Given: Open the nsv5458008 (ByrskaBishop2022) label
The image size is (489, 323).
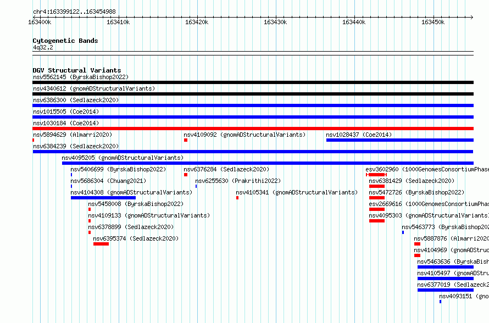Looking at the screenshot, I should click(136, 204).
